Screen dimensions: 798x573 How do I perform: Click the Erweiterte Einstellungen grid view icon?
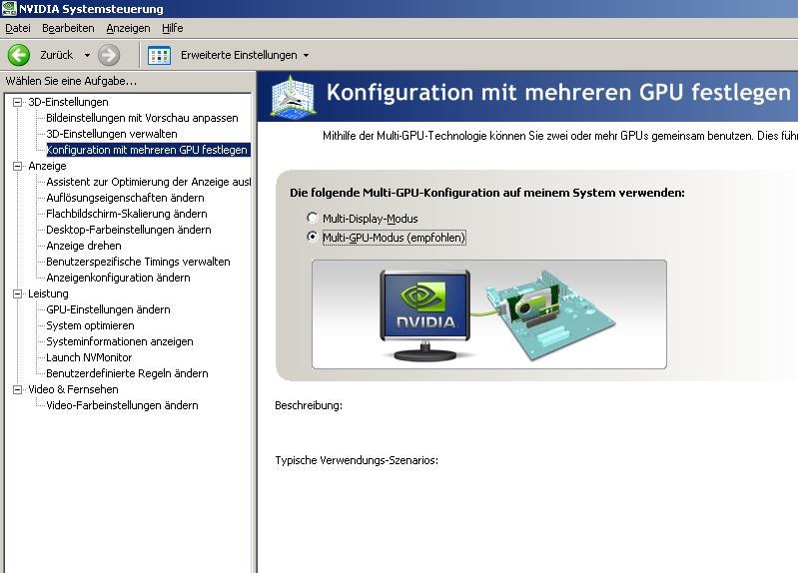pos(159,55)
